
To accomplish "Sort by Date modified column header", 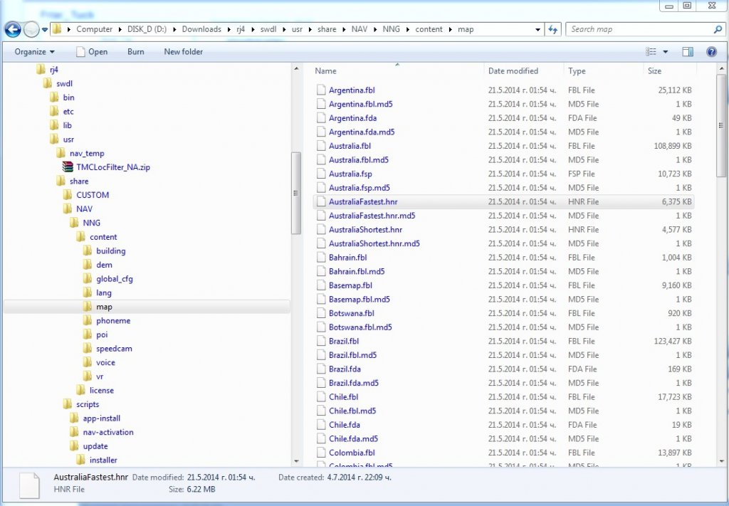I will tap(513, 71).
